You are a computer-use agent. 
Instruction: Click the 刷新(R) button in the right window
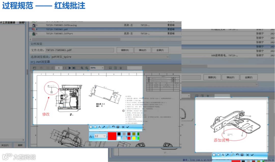coord(212,77)
